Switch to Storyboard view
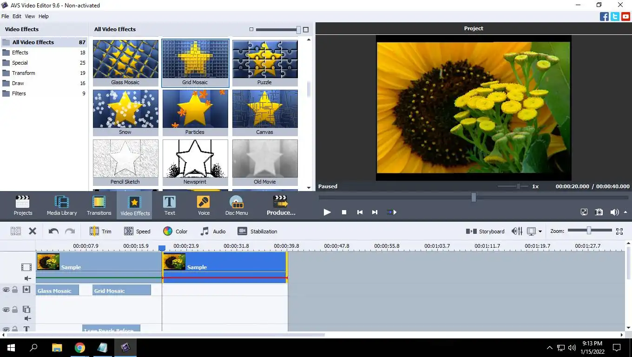 [485, 231]
